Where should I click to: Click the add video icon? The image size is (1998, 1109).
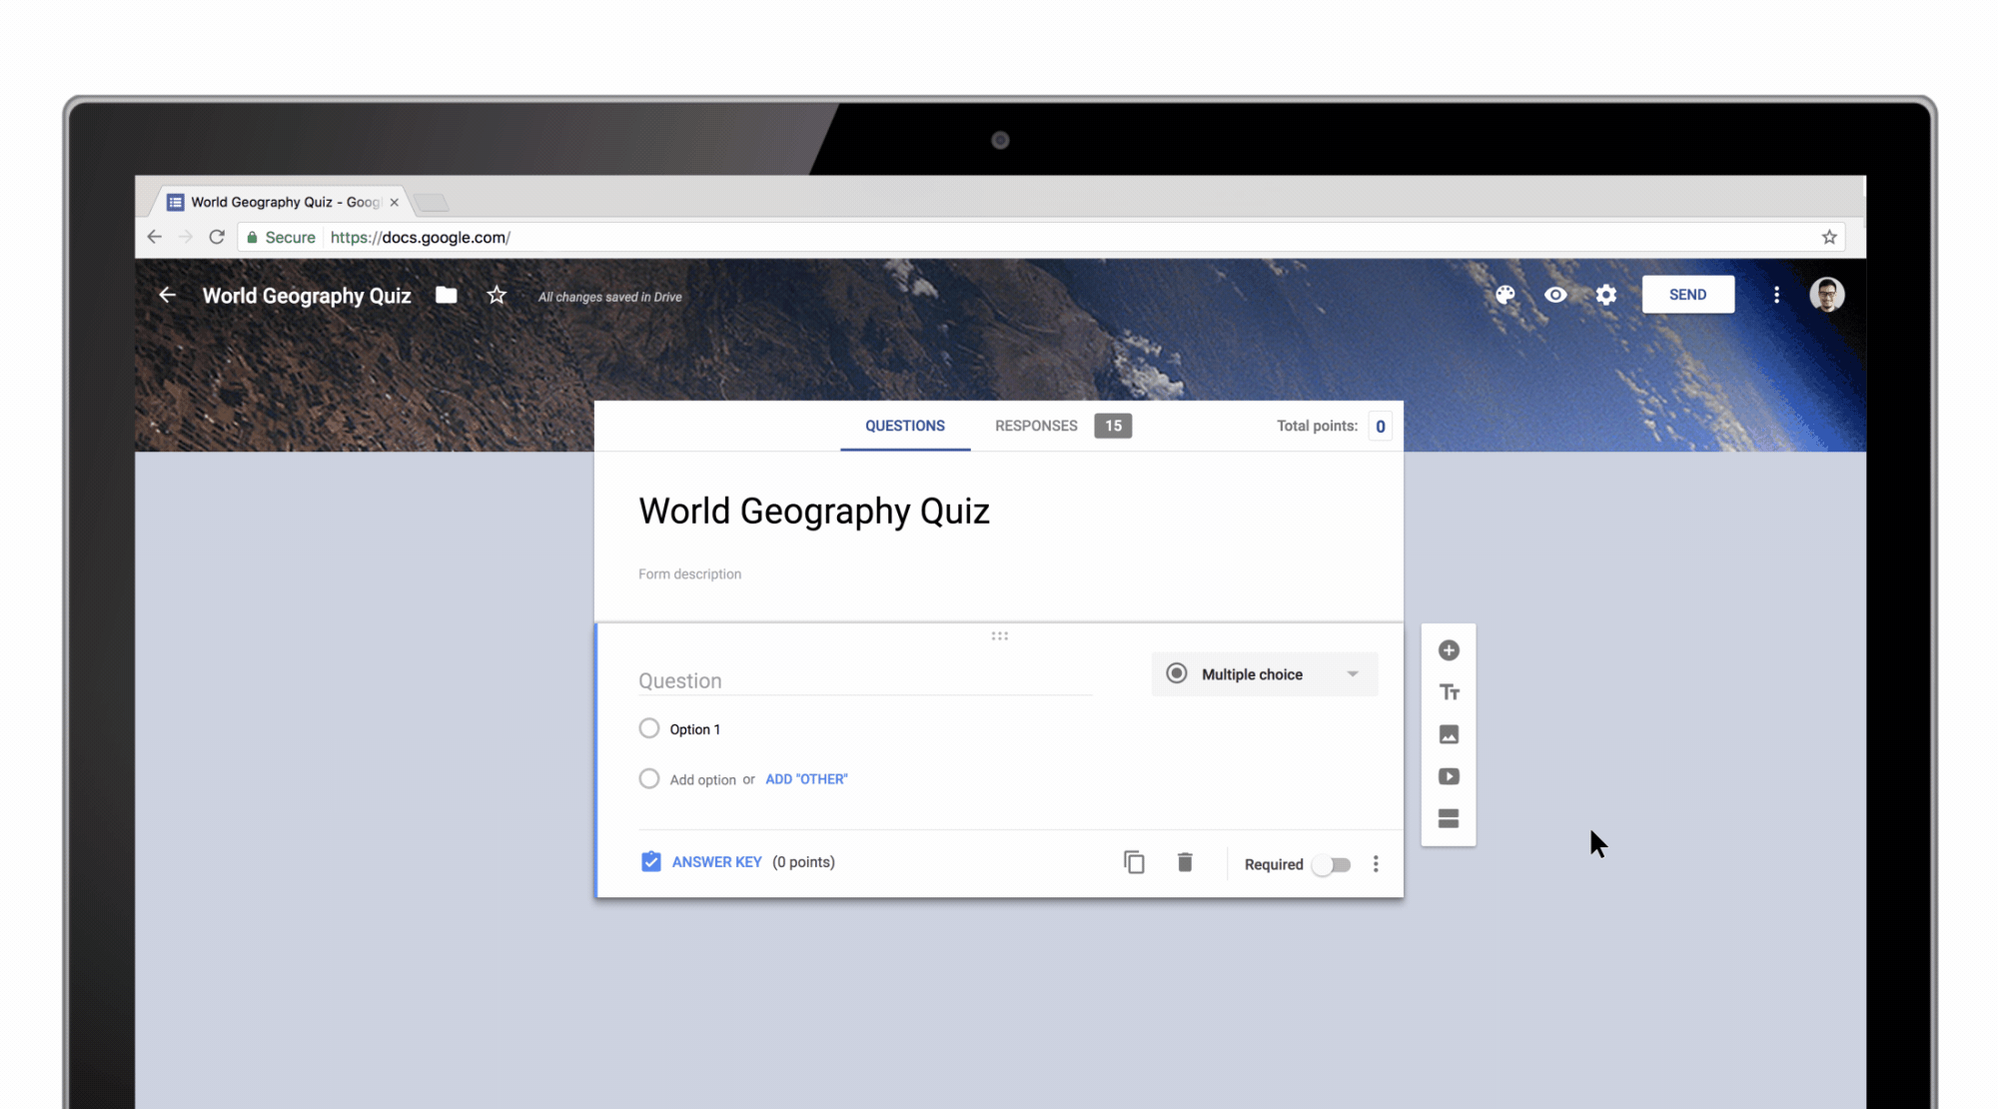[x=1449, y=775]
